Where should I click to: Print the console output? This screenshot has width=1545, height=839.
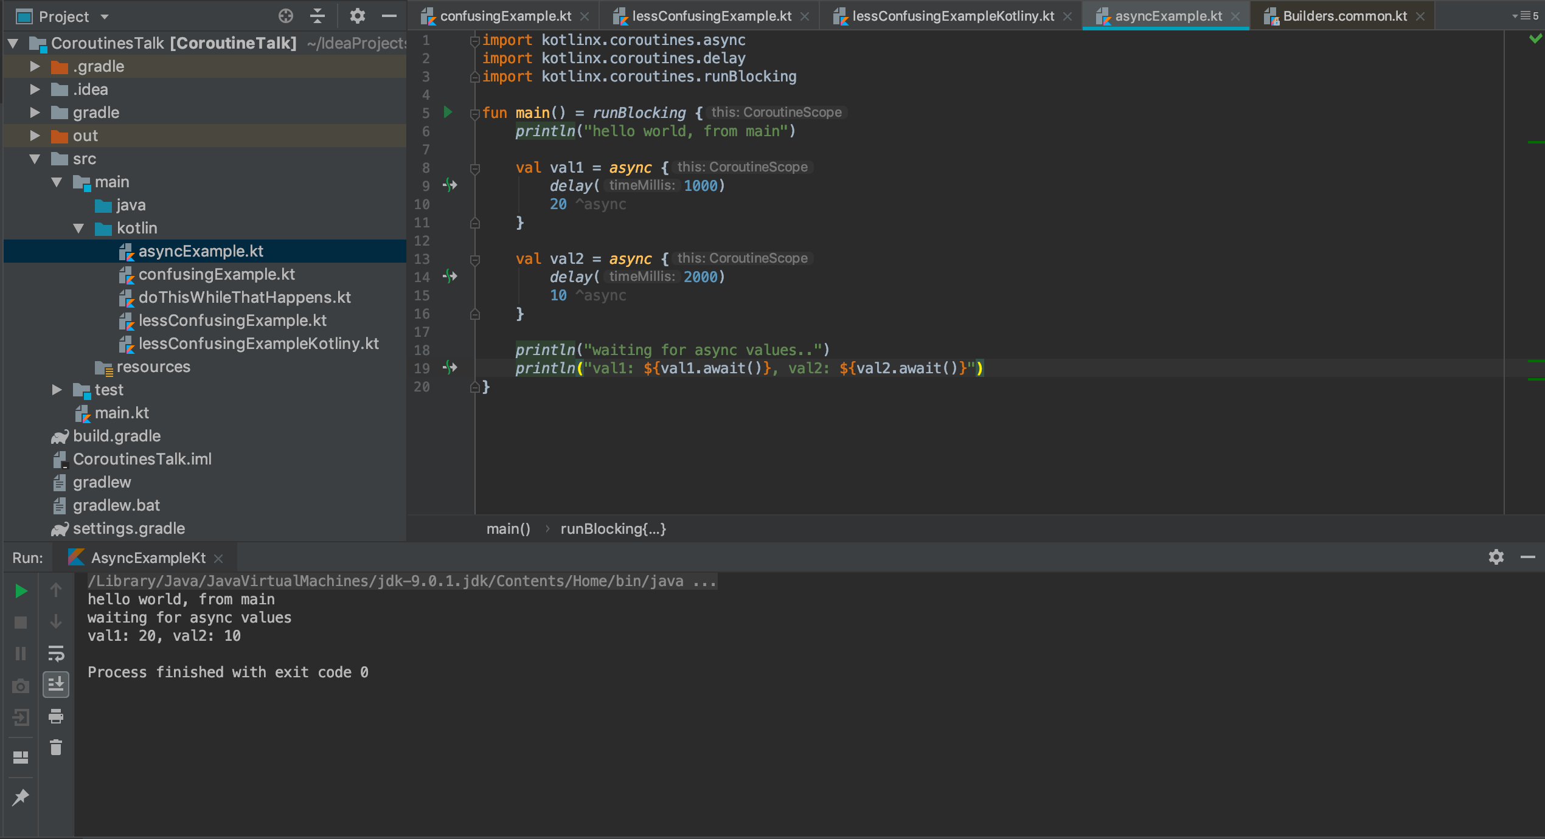pyautogui.click(x=56, y=716)
